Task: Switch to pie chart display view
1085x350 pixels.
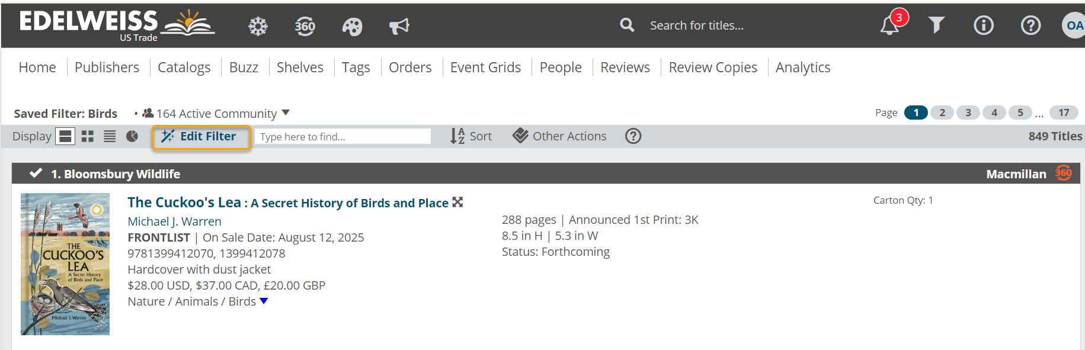Action: pyautogui.click(x=132, y=136)
